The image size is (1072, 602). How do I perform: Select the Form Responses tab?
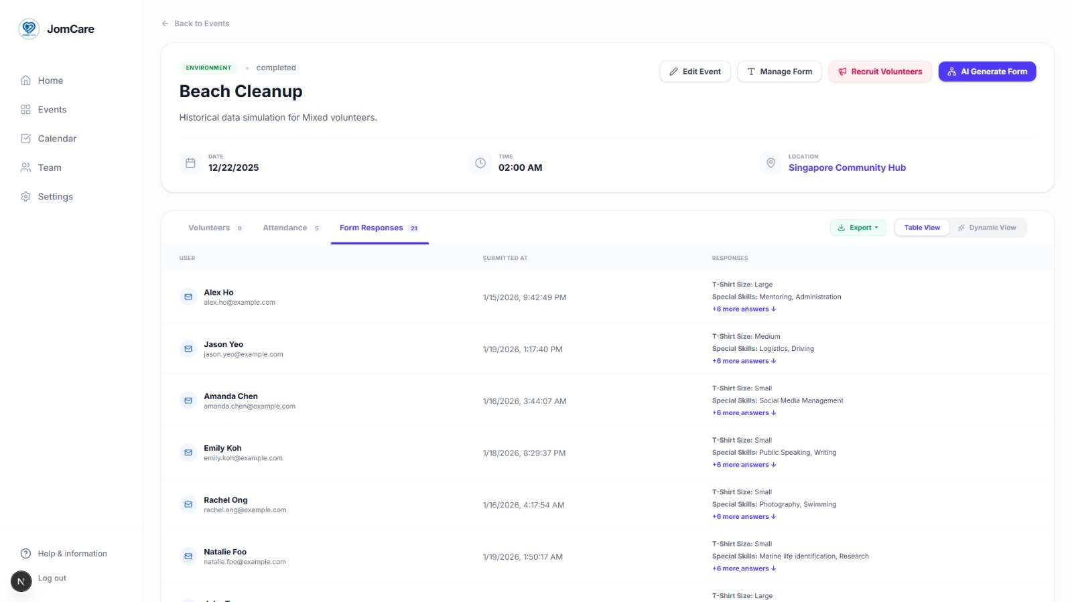379,228
